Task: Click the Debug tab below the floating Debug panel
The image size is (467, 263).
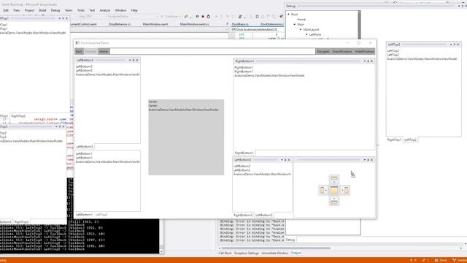Action: tap(290, 240)
